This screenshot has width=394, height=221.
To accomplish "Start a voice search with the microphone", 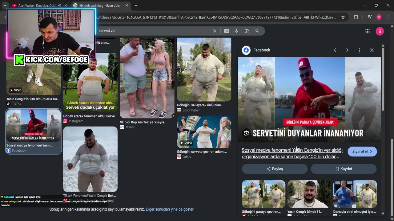I will pos(236,31).
